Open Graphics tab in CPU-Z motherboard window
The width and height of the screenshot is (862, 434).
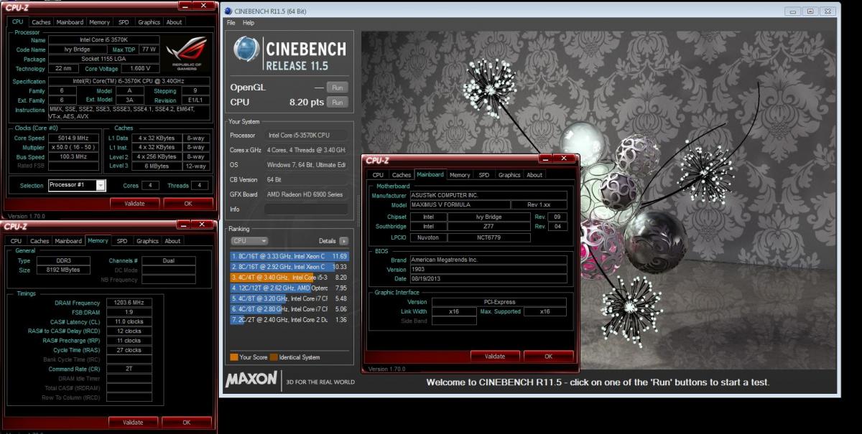tap(509, 175)
